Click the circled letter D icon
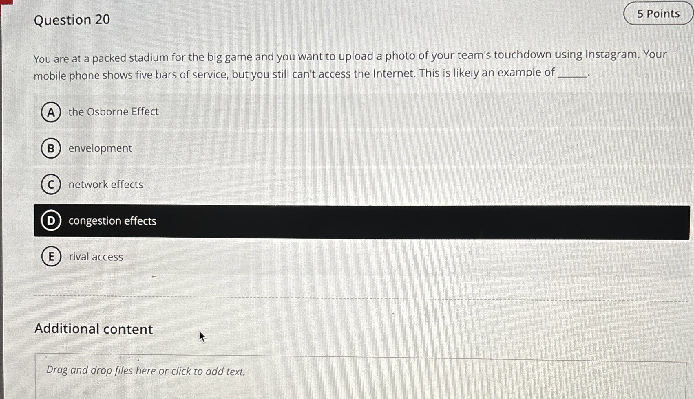The image size is (694, 399). pyautogui.click(x=51, y=221)
